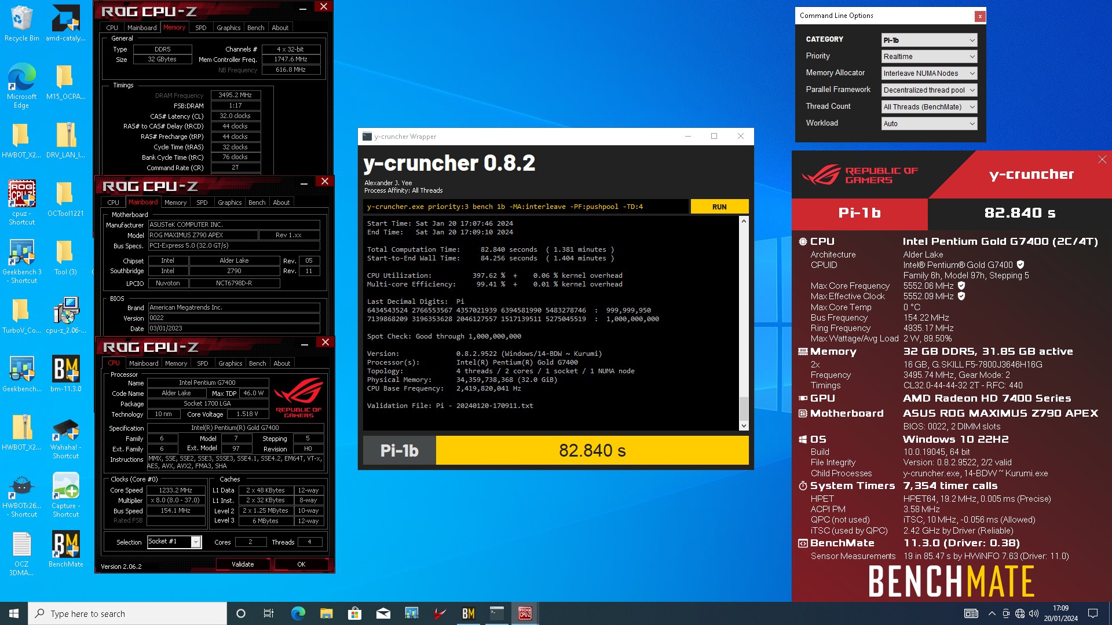Expand the Workload Auto dropdown
The width and height of the screenshot is (1112, 625).
pyautogui.click(x=929, y=124)
